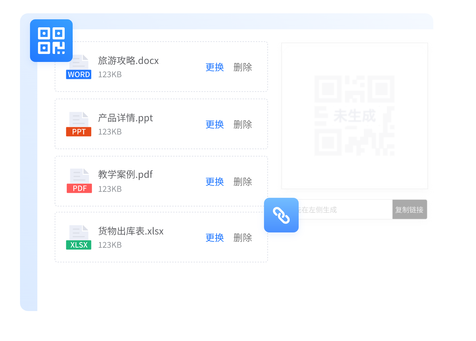The width and height of the screenshot is (476, 341).
Task: Click 123KB size under 旅游攻略.docx
Action: (x=110, y=75)
